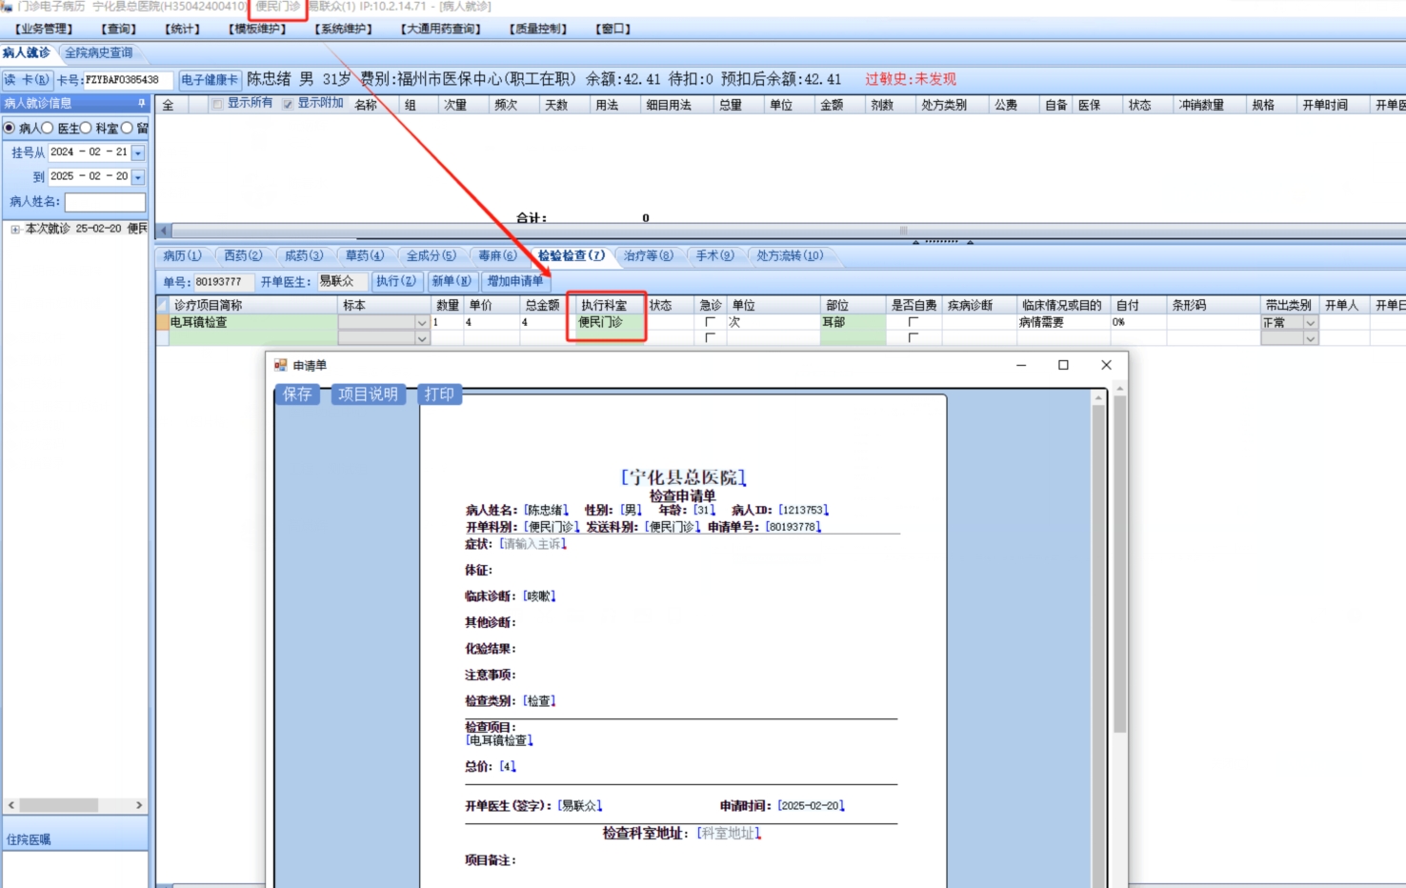Image resolution: width=1406 pixels, height=888 pixels.
Task: Open the 统计 menu
Action: (182, 29)
